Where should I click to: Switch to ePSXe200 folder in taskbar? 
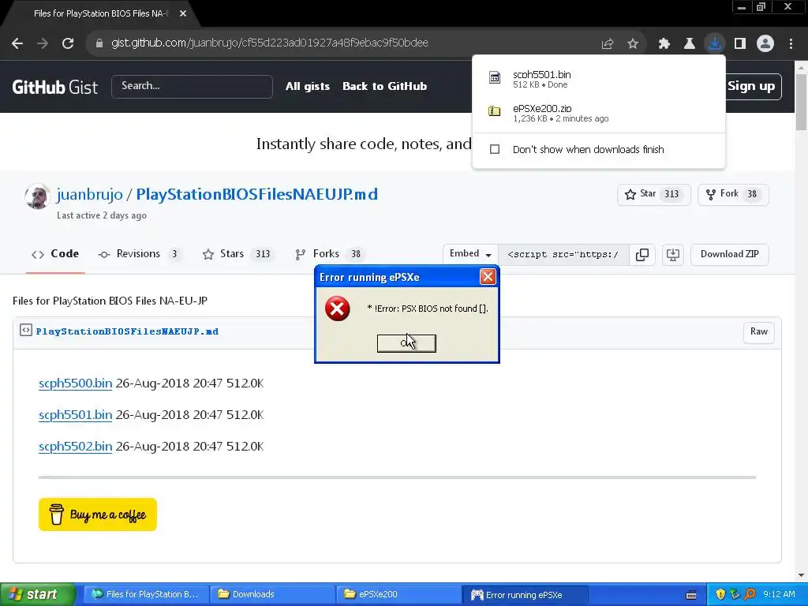398,595
